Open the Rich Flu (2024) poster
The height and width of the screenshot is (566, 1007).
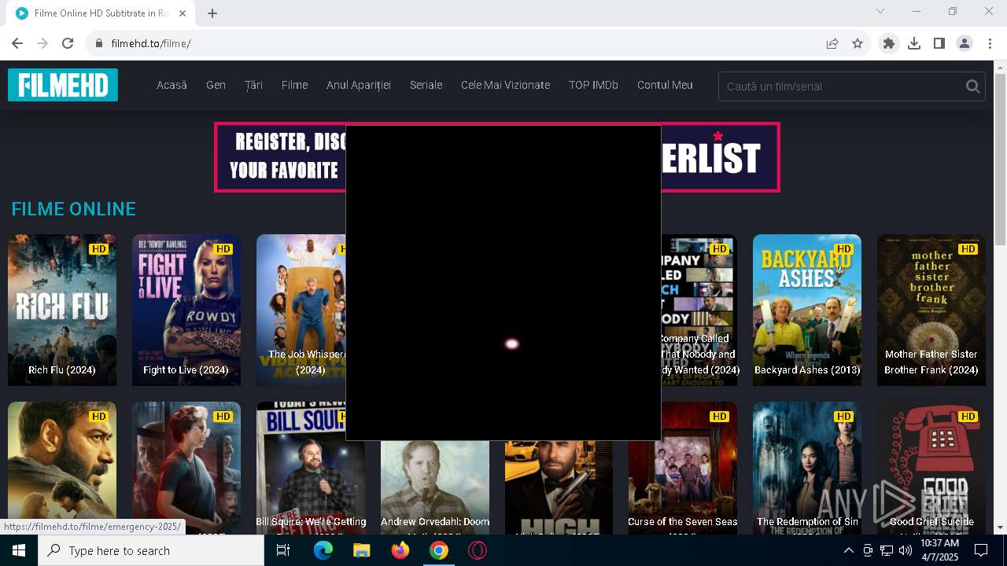(x=62, y=310)
